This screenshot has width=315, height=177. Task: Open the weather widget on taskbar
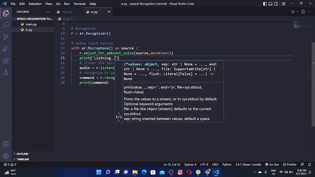10,172
